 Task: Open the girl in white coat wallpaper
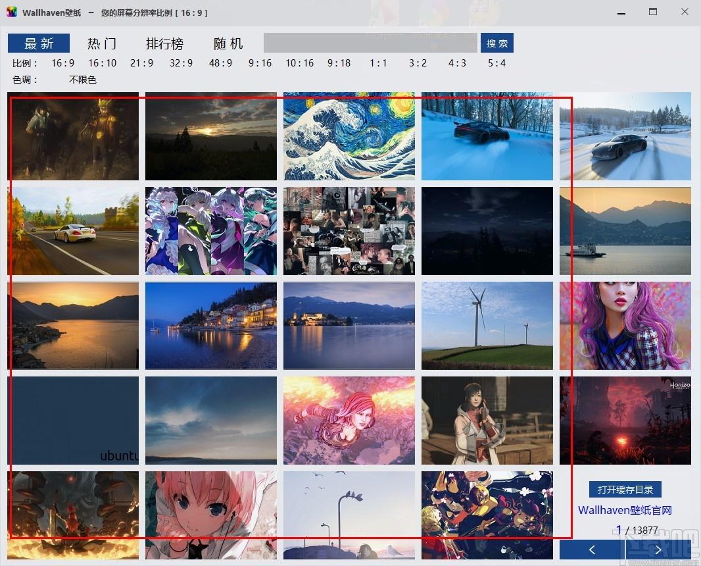click(x=487, y=421)
